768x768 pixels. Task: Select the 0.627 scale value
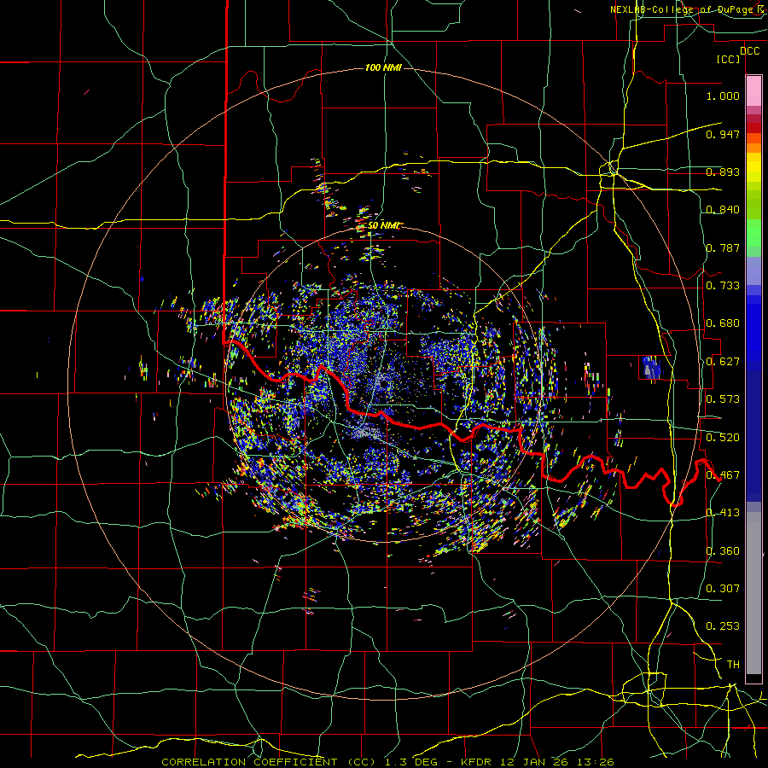click(723, 362)
